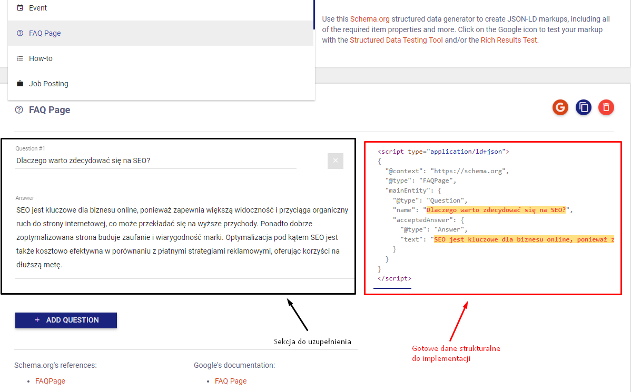Click the FAQ Page section heading
Image resolution: width=631 pixels, height=392 pixels.
pyautogui.click(x=50, y=110)
